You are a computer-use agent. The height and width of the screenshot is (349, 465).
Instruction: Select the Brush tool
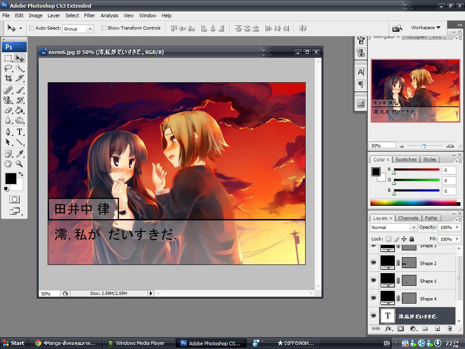(x=20, y=90)
